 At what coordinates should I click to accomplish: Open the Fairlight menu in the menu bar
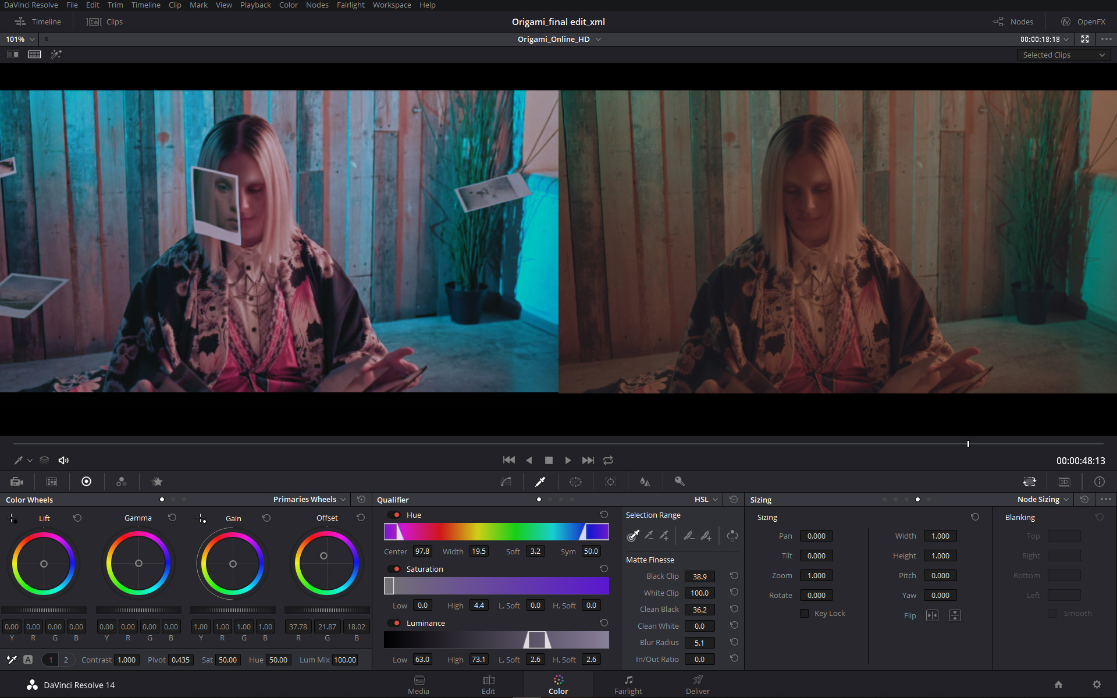pos(350,5)
